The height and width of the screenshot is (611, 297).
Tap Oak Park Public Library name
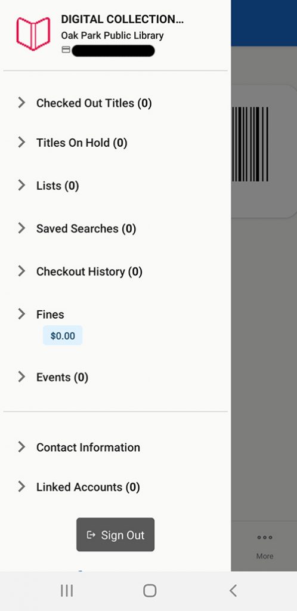(x=112, y=35)
